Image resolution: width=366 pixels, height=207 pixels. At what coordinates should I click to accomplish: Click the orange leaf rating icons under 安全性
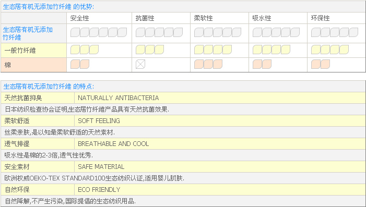(80, 64)
